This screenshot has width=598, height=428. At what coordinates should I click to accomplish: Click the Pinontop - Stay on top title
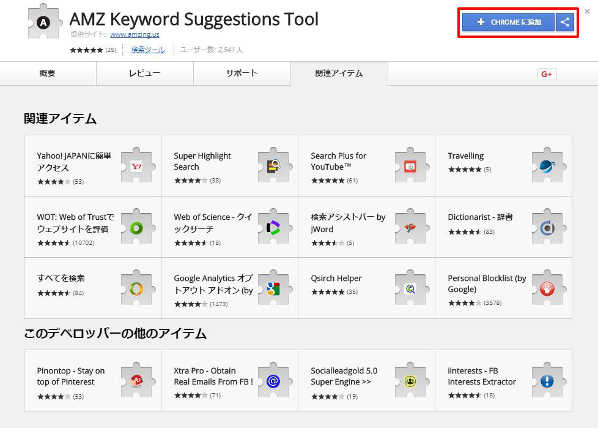70,376
